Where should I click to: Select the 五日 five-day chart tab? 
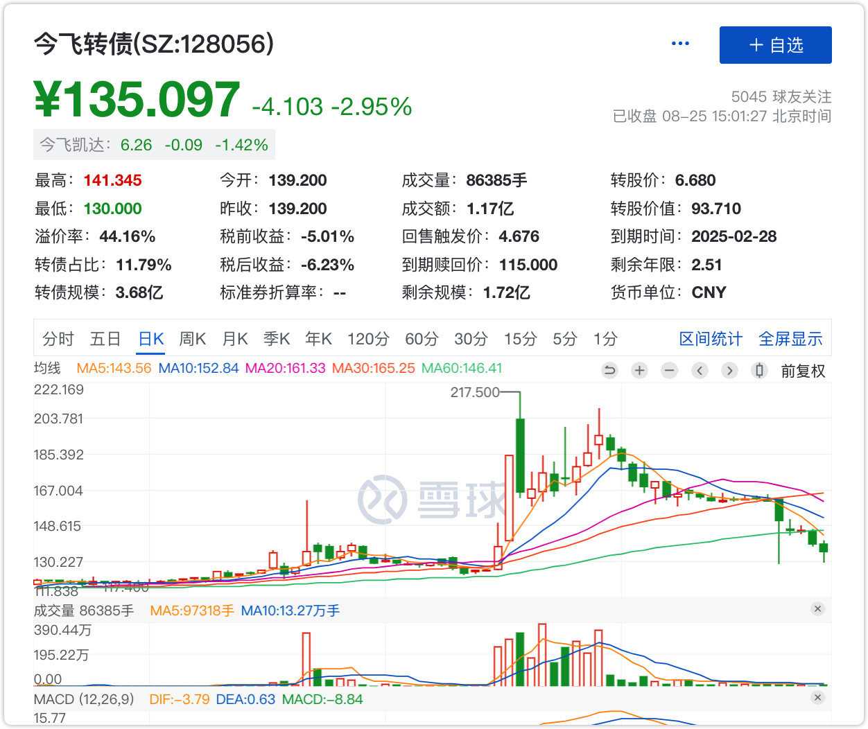click(105, 339)
